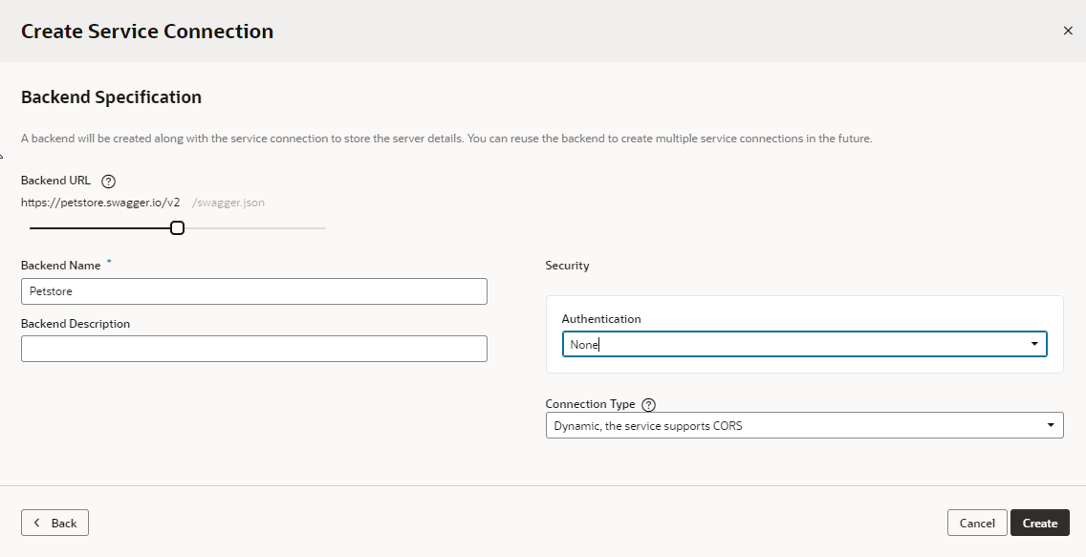Click the Authentication dropdown arrow

tap(1034, 344)
